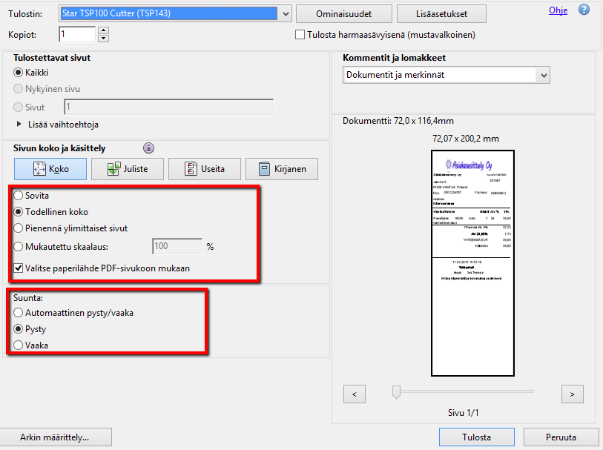Go to previous preview page arrow
Image resolution: width=603 pixels, height=450 pixels.
click(x=355, y=392)
